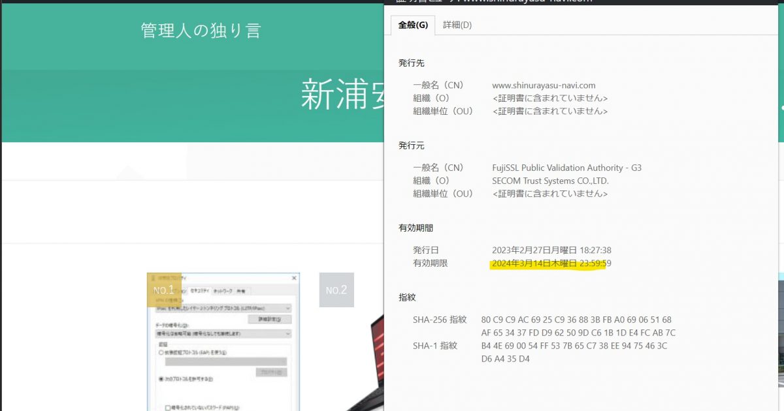Select the www.shinurayasu-navi.com common name value
The height and width of the screenshot is (411, 784).
(544, 85)
